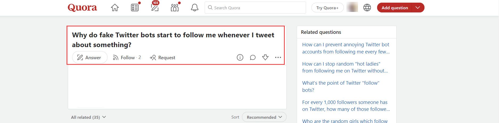Viewport: 499px width, 123px height.
Task: Follow this question
Action: [127, 57]
